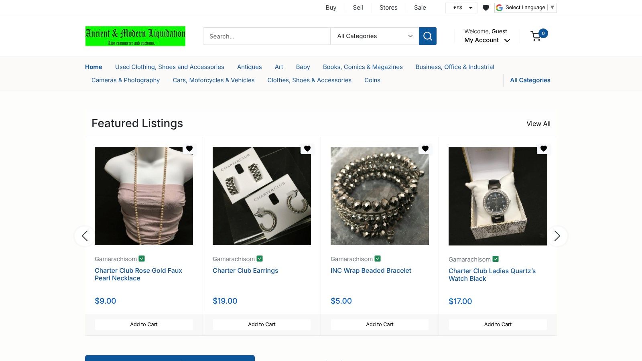Click the earrings product photo
Image resolution: width=642 pixels, height=361 pixels.
pyautogui.click(x=262, y=196)
